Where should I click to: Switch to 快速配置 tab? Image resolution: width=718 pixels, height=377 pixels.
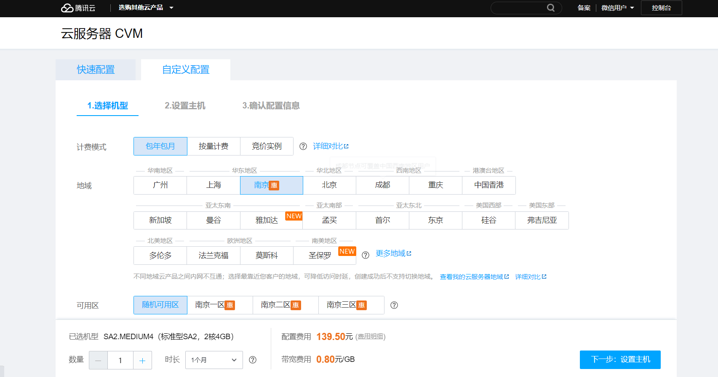pyautogui.click(x=96, y=69)
